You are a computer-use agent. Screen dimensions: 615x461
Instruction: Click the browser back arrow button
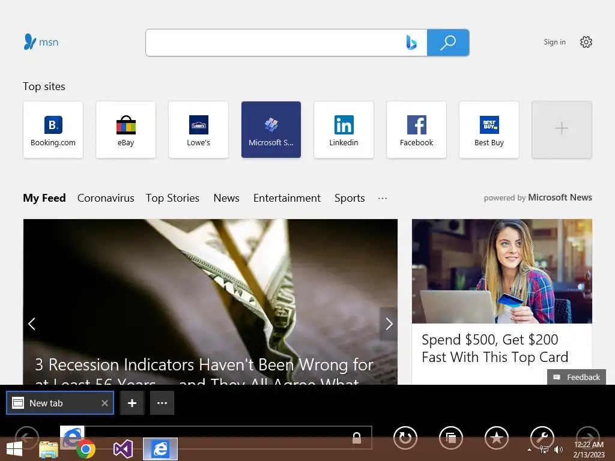click(x=26, y=438)
